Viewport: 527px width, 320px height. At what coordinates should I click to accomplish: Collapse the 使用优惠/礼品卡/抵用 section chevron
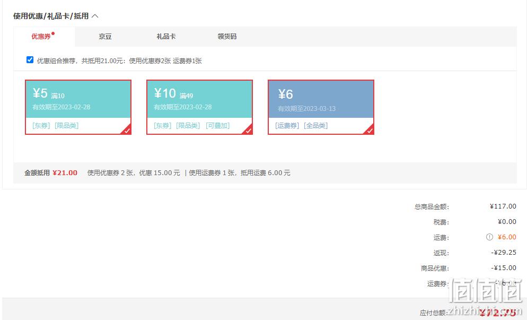(95, 16)
